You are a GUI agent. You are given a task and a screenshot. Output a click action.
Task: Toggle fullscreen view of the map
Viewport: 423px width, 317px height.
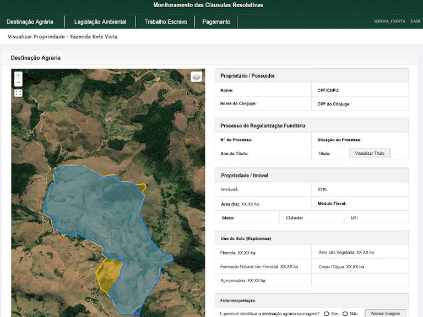[18, 93]
